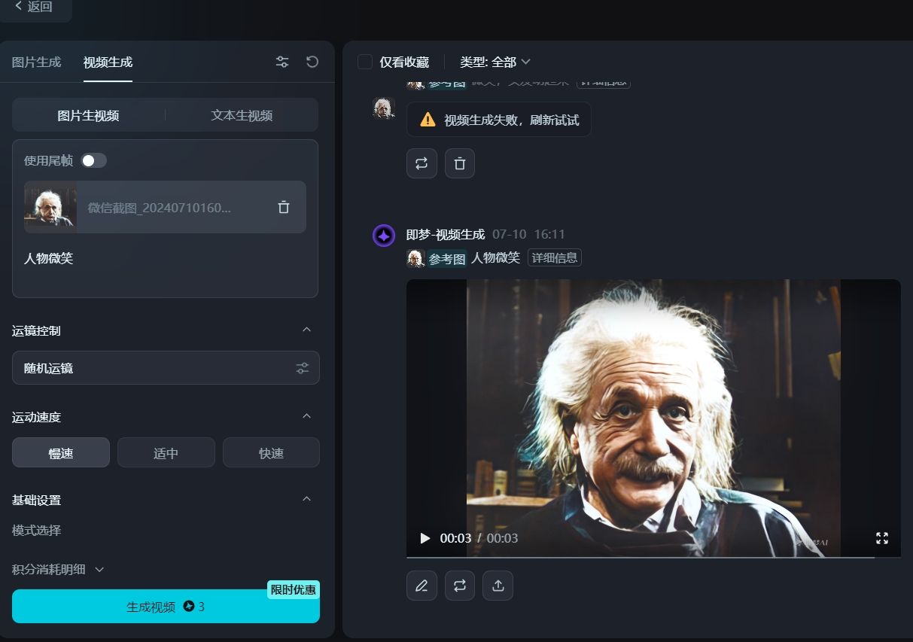Click the reset history icon in the panel header

[x=312, y=62]
